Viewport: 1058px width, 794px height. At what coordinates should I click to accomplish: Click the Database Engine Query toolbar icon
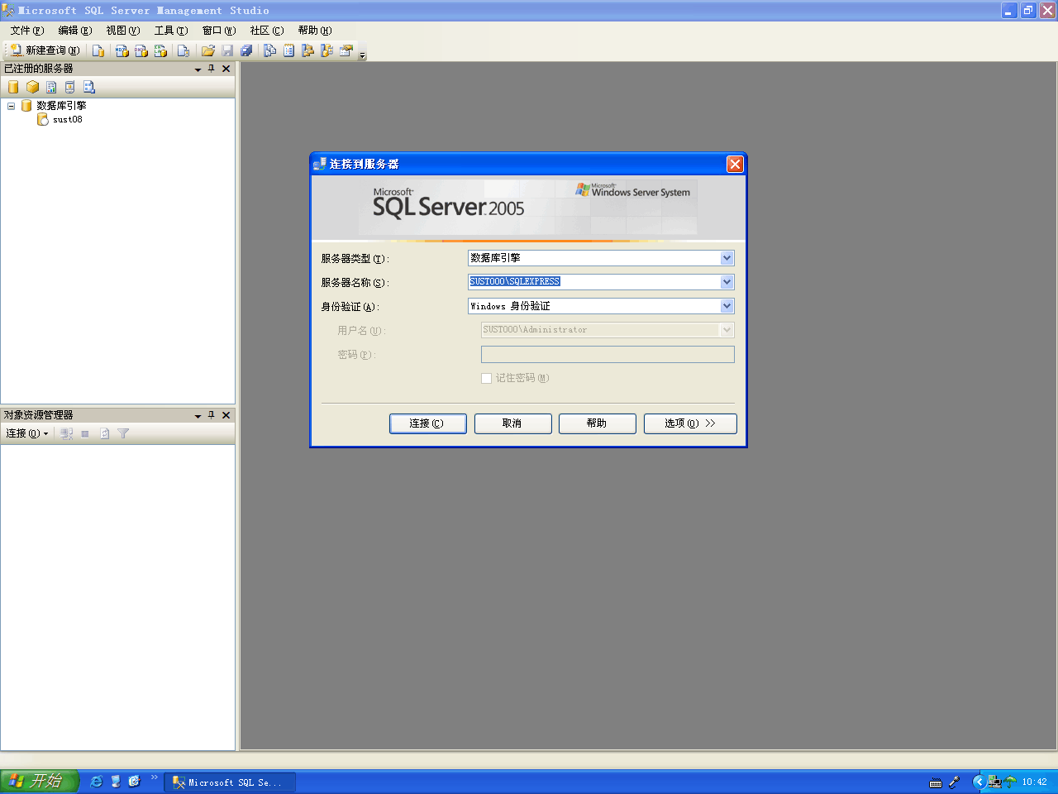pyautogui.click(x=98, y=50)
